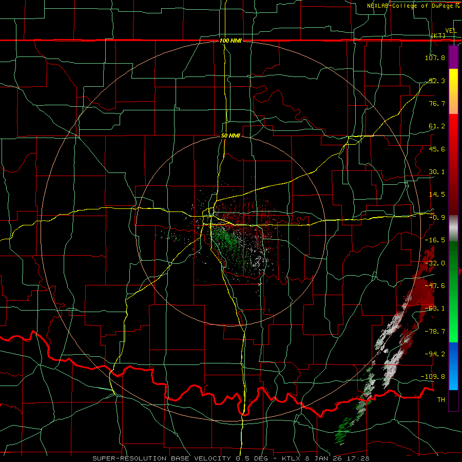Screen dimensions: 462x462
Task: Select the green inbound segment of the color bar
Action: click(x=453, y=292)
